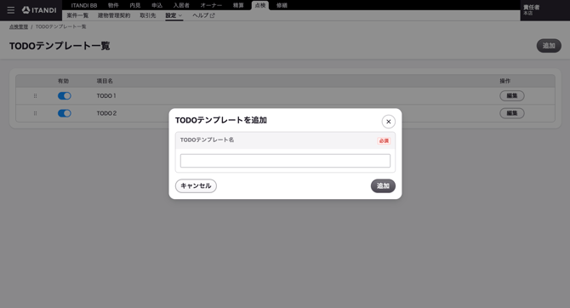The height and width of the screenshot is (308, 570).
Task: Switch to the 精算 tab
Action: click(238, 5)
